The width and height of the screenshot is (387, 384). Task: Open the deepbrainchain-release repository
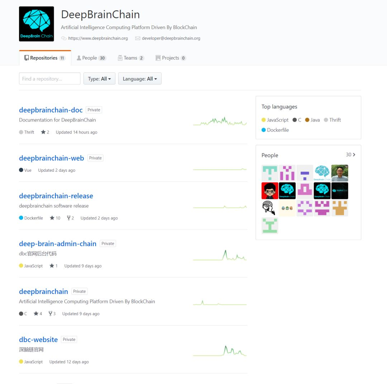pyautogui.click(x=56, y=196)
